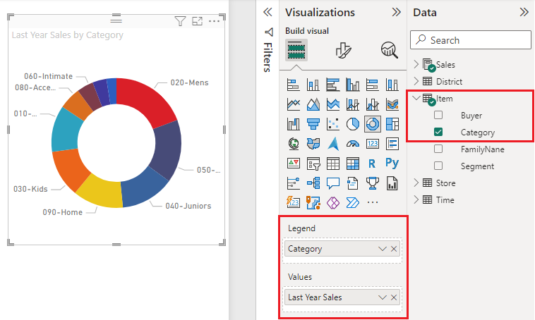
Task: Collapse the Visualizations pane
Action: 396,12
